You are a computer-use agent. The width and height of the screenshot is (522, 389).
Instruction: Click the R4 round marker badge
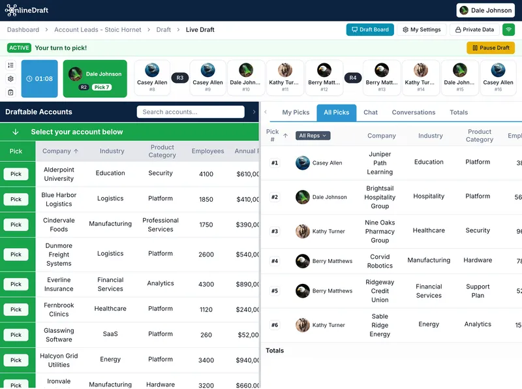pyautogui.click(x=353, y=78)
